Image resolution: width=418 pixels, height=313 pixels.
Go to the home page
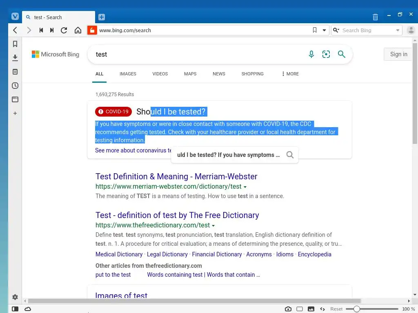click(x=78, y=30)
